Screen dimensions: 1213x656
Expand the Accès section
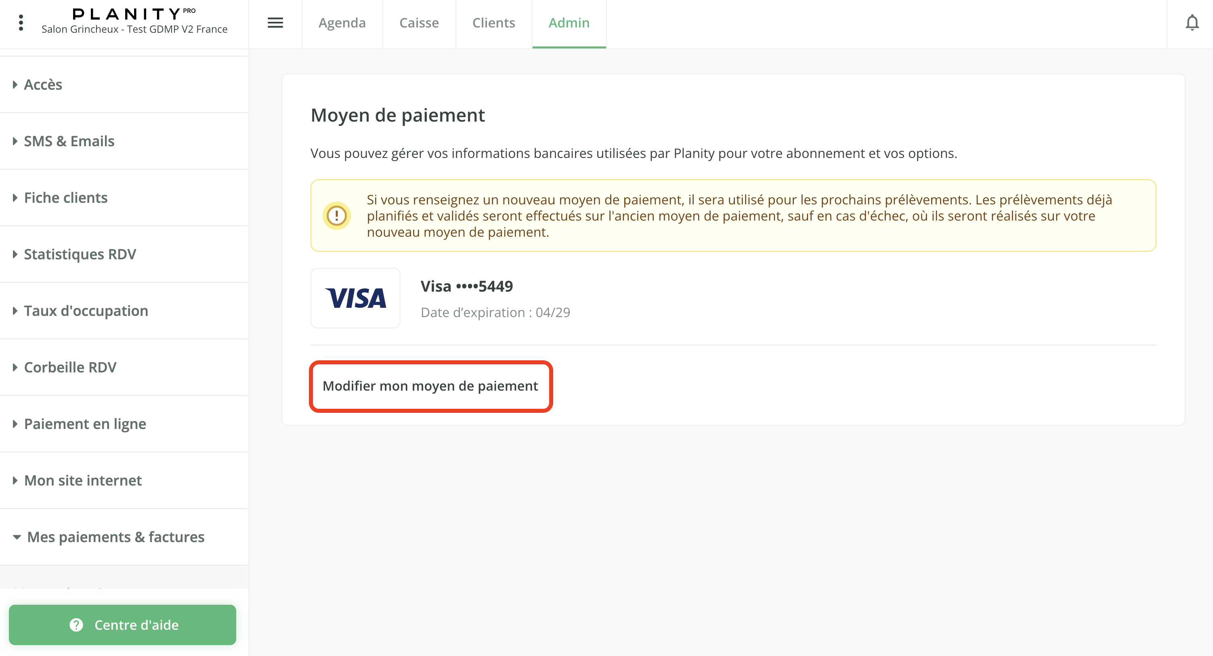(43, 85)
